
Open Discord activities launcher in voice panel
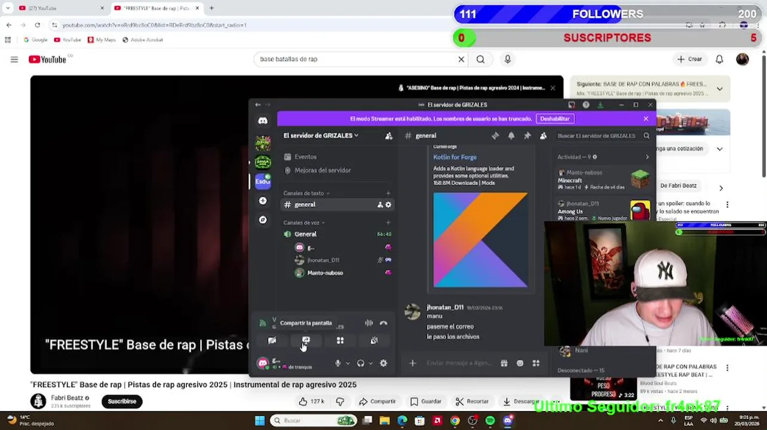tap(340, 340)
